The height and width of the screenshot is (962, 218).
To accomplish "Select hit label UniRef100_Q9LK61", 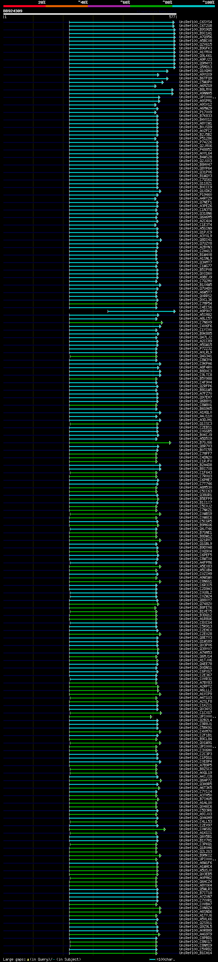I will [x=196, y=56].
